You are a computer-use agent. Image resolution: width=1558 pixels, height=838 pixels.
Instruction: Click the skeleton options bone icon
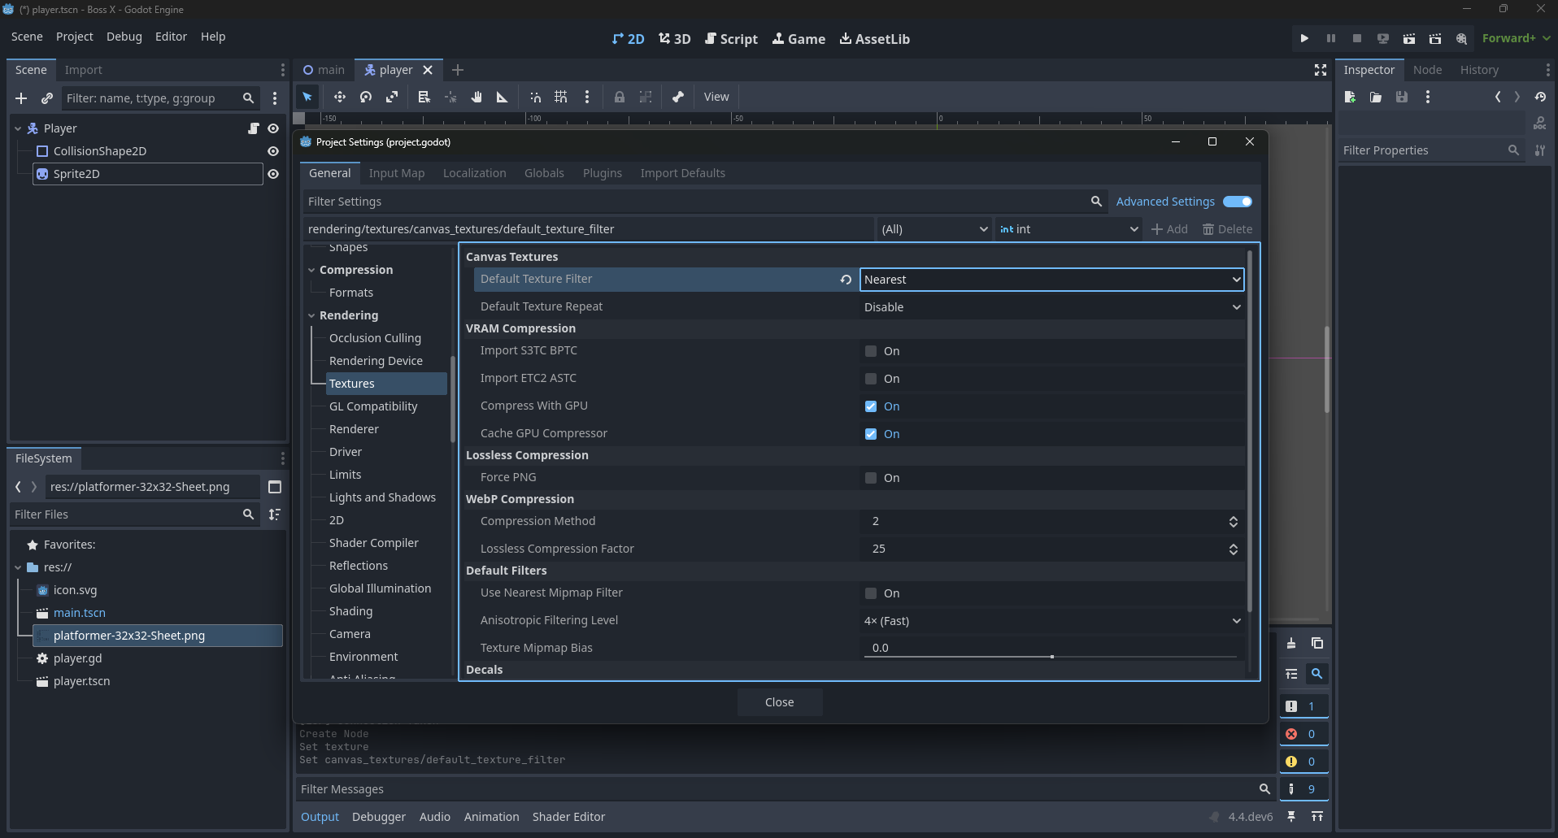coord(678,97)
